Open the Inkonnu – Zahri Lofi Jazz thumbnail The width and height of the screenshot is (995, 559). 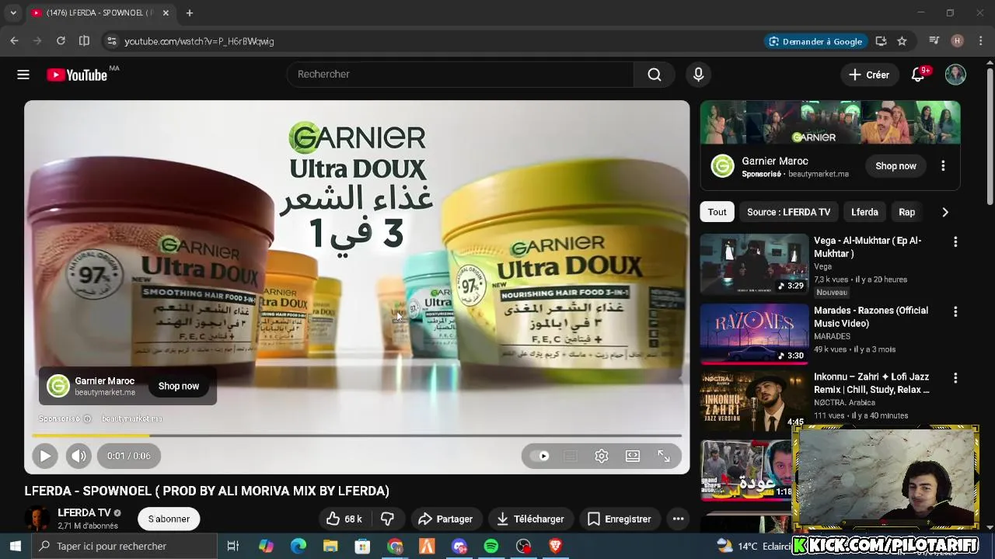(754, 401)
